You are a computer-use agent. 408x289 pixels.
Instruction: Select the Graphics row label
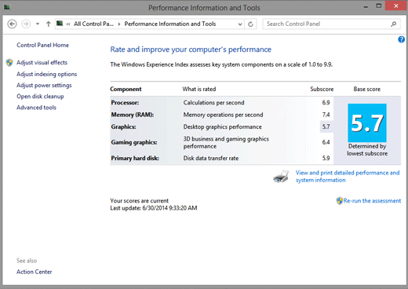click(x=123, y=126)
